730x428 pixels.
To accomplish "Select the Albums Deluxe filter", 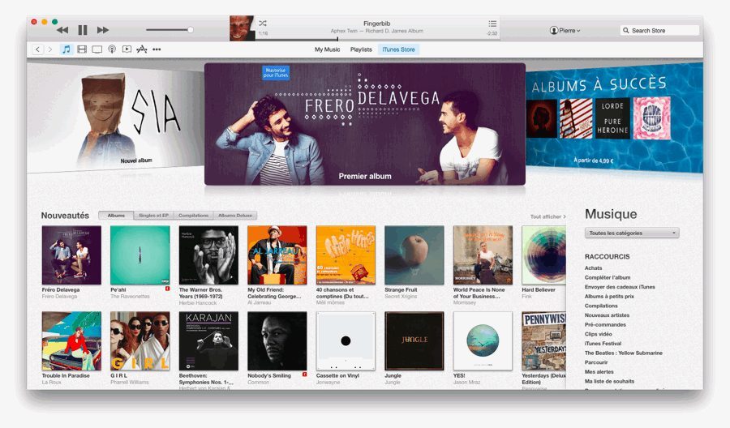I will tap(235, 216).
